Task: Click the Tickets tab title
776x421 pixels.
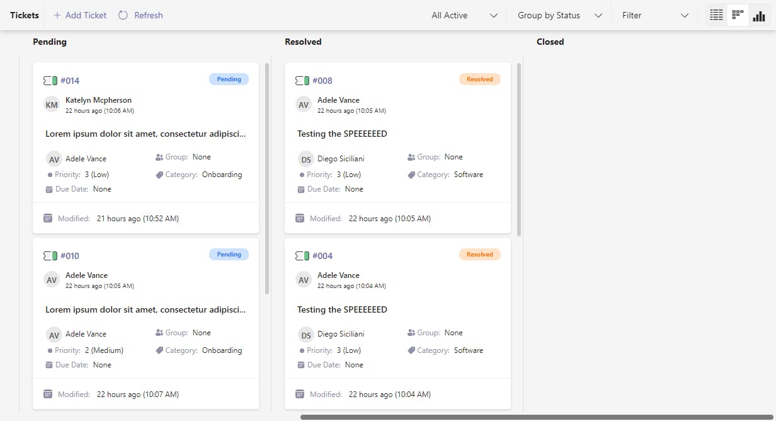Action: click(x=25, y=15)
